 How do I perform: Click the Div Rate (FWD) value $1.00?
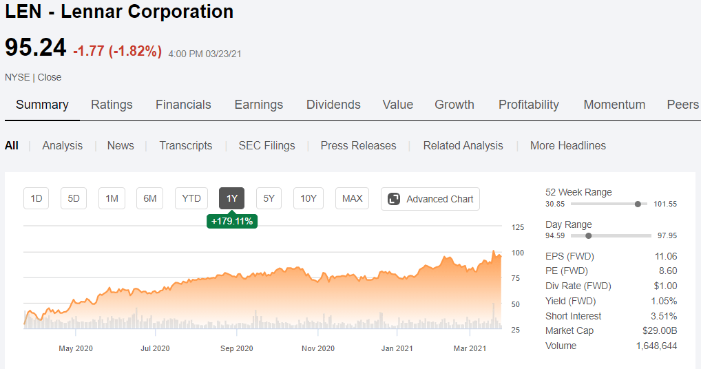pyautogui.click(x=665, y=286)
